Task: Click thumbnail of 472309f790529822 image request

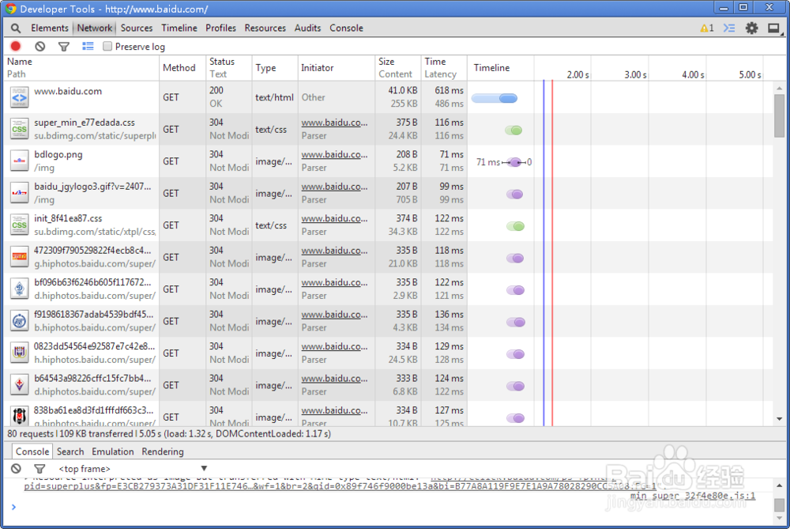Action: click(19, 257)
